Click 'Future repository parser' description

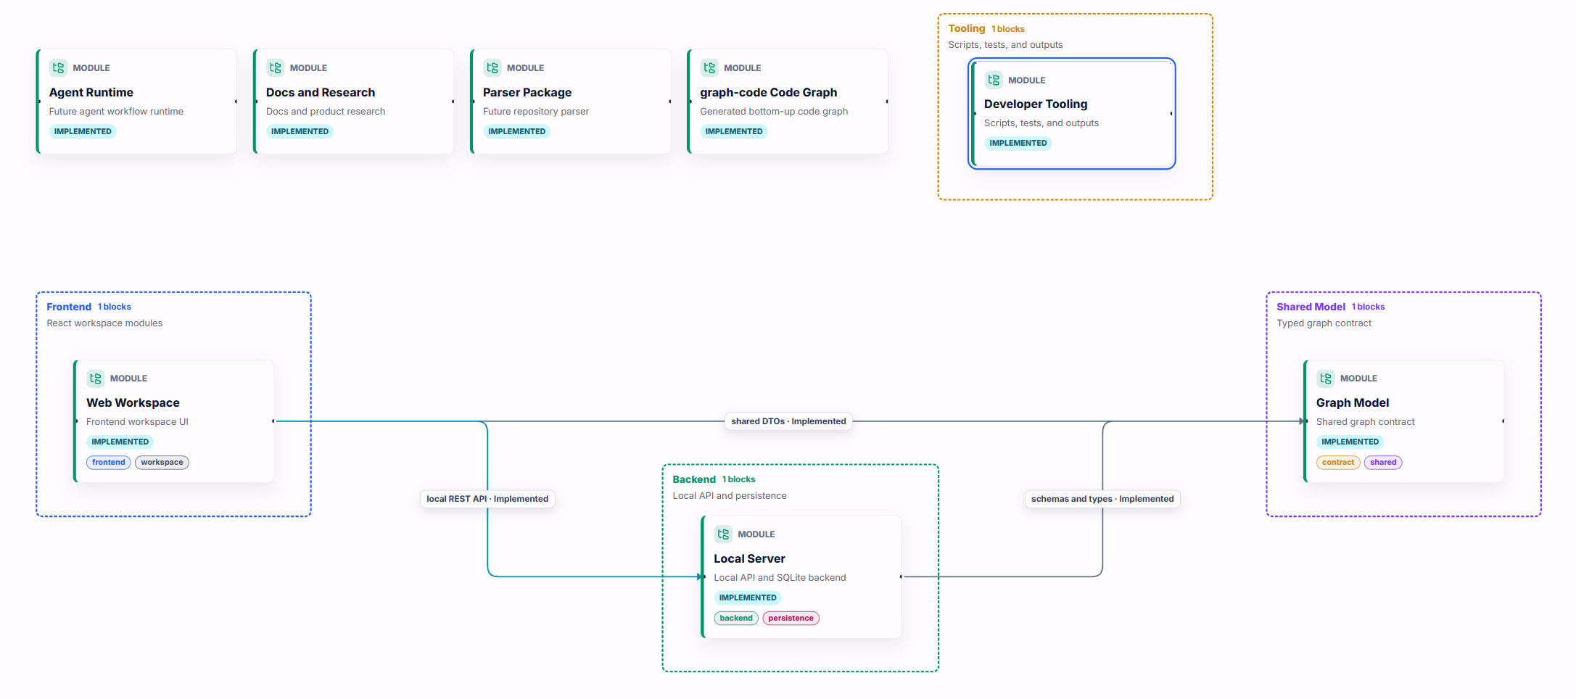[536, 112]
